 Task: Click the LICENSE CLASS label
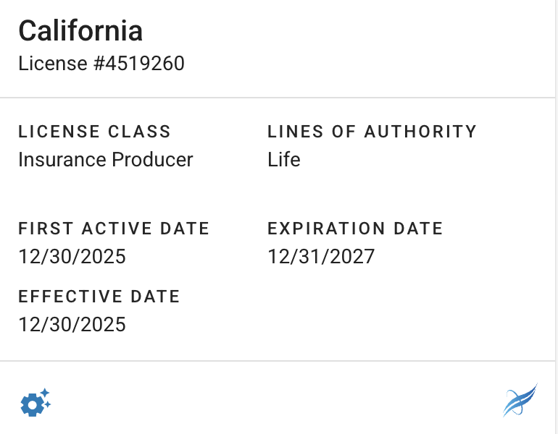coord(94,132)
